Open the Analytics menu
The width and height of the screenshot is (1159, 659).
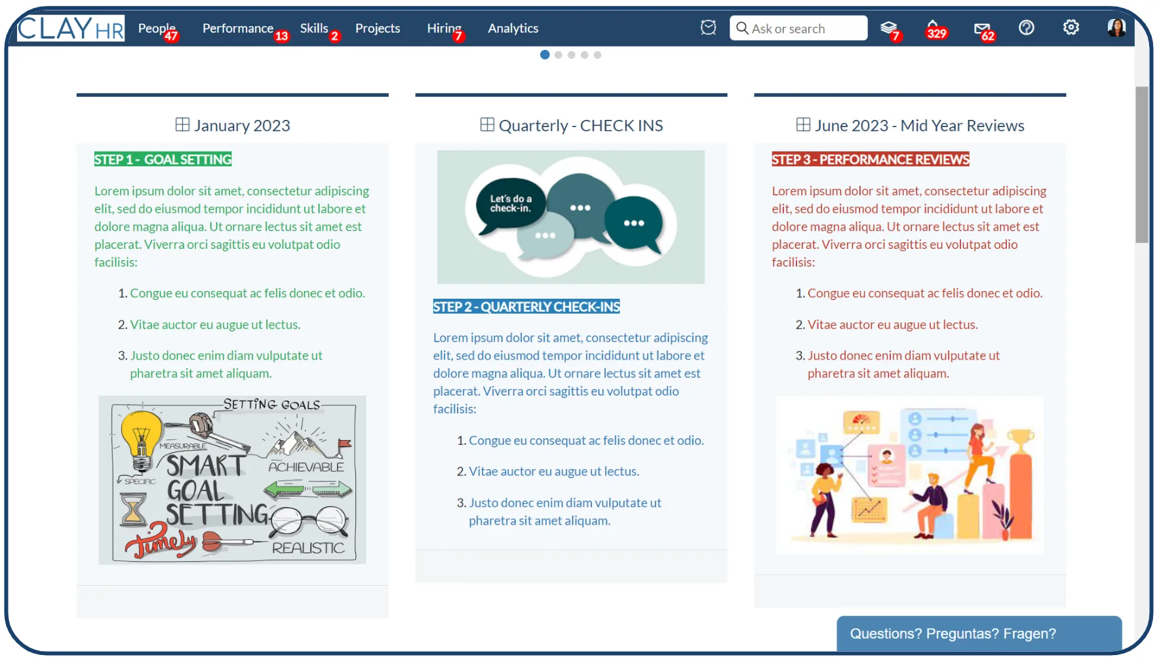pyautogui.click(x=513, y=28)
